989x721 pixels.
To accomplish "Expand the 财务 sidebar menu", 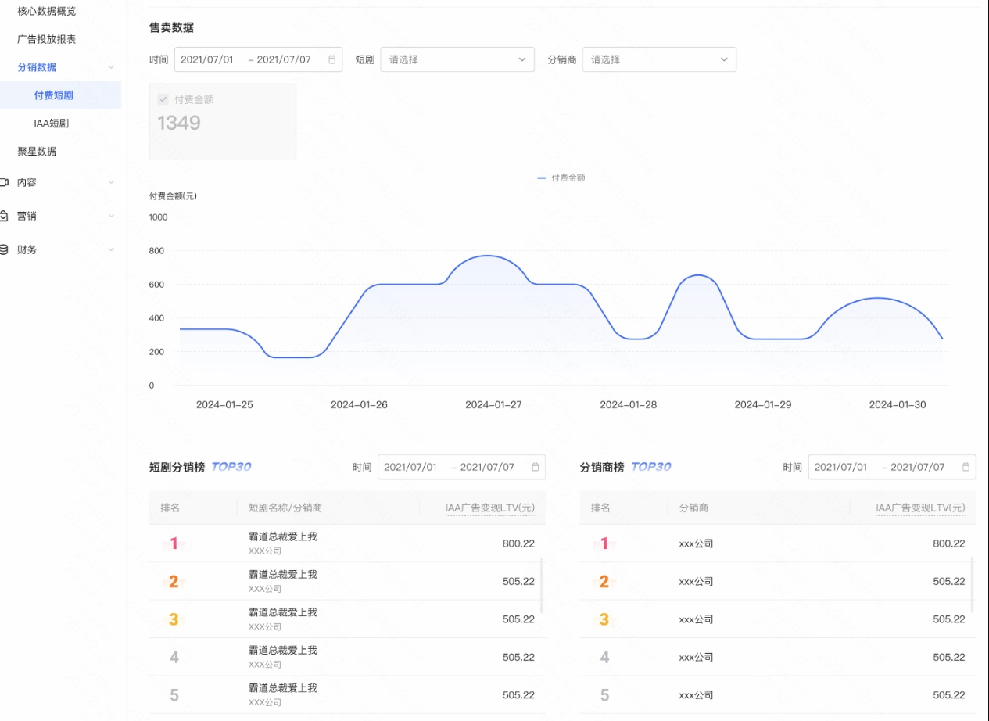I will pos(111,249).
